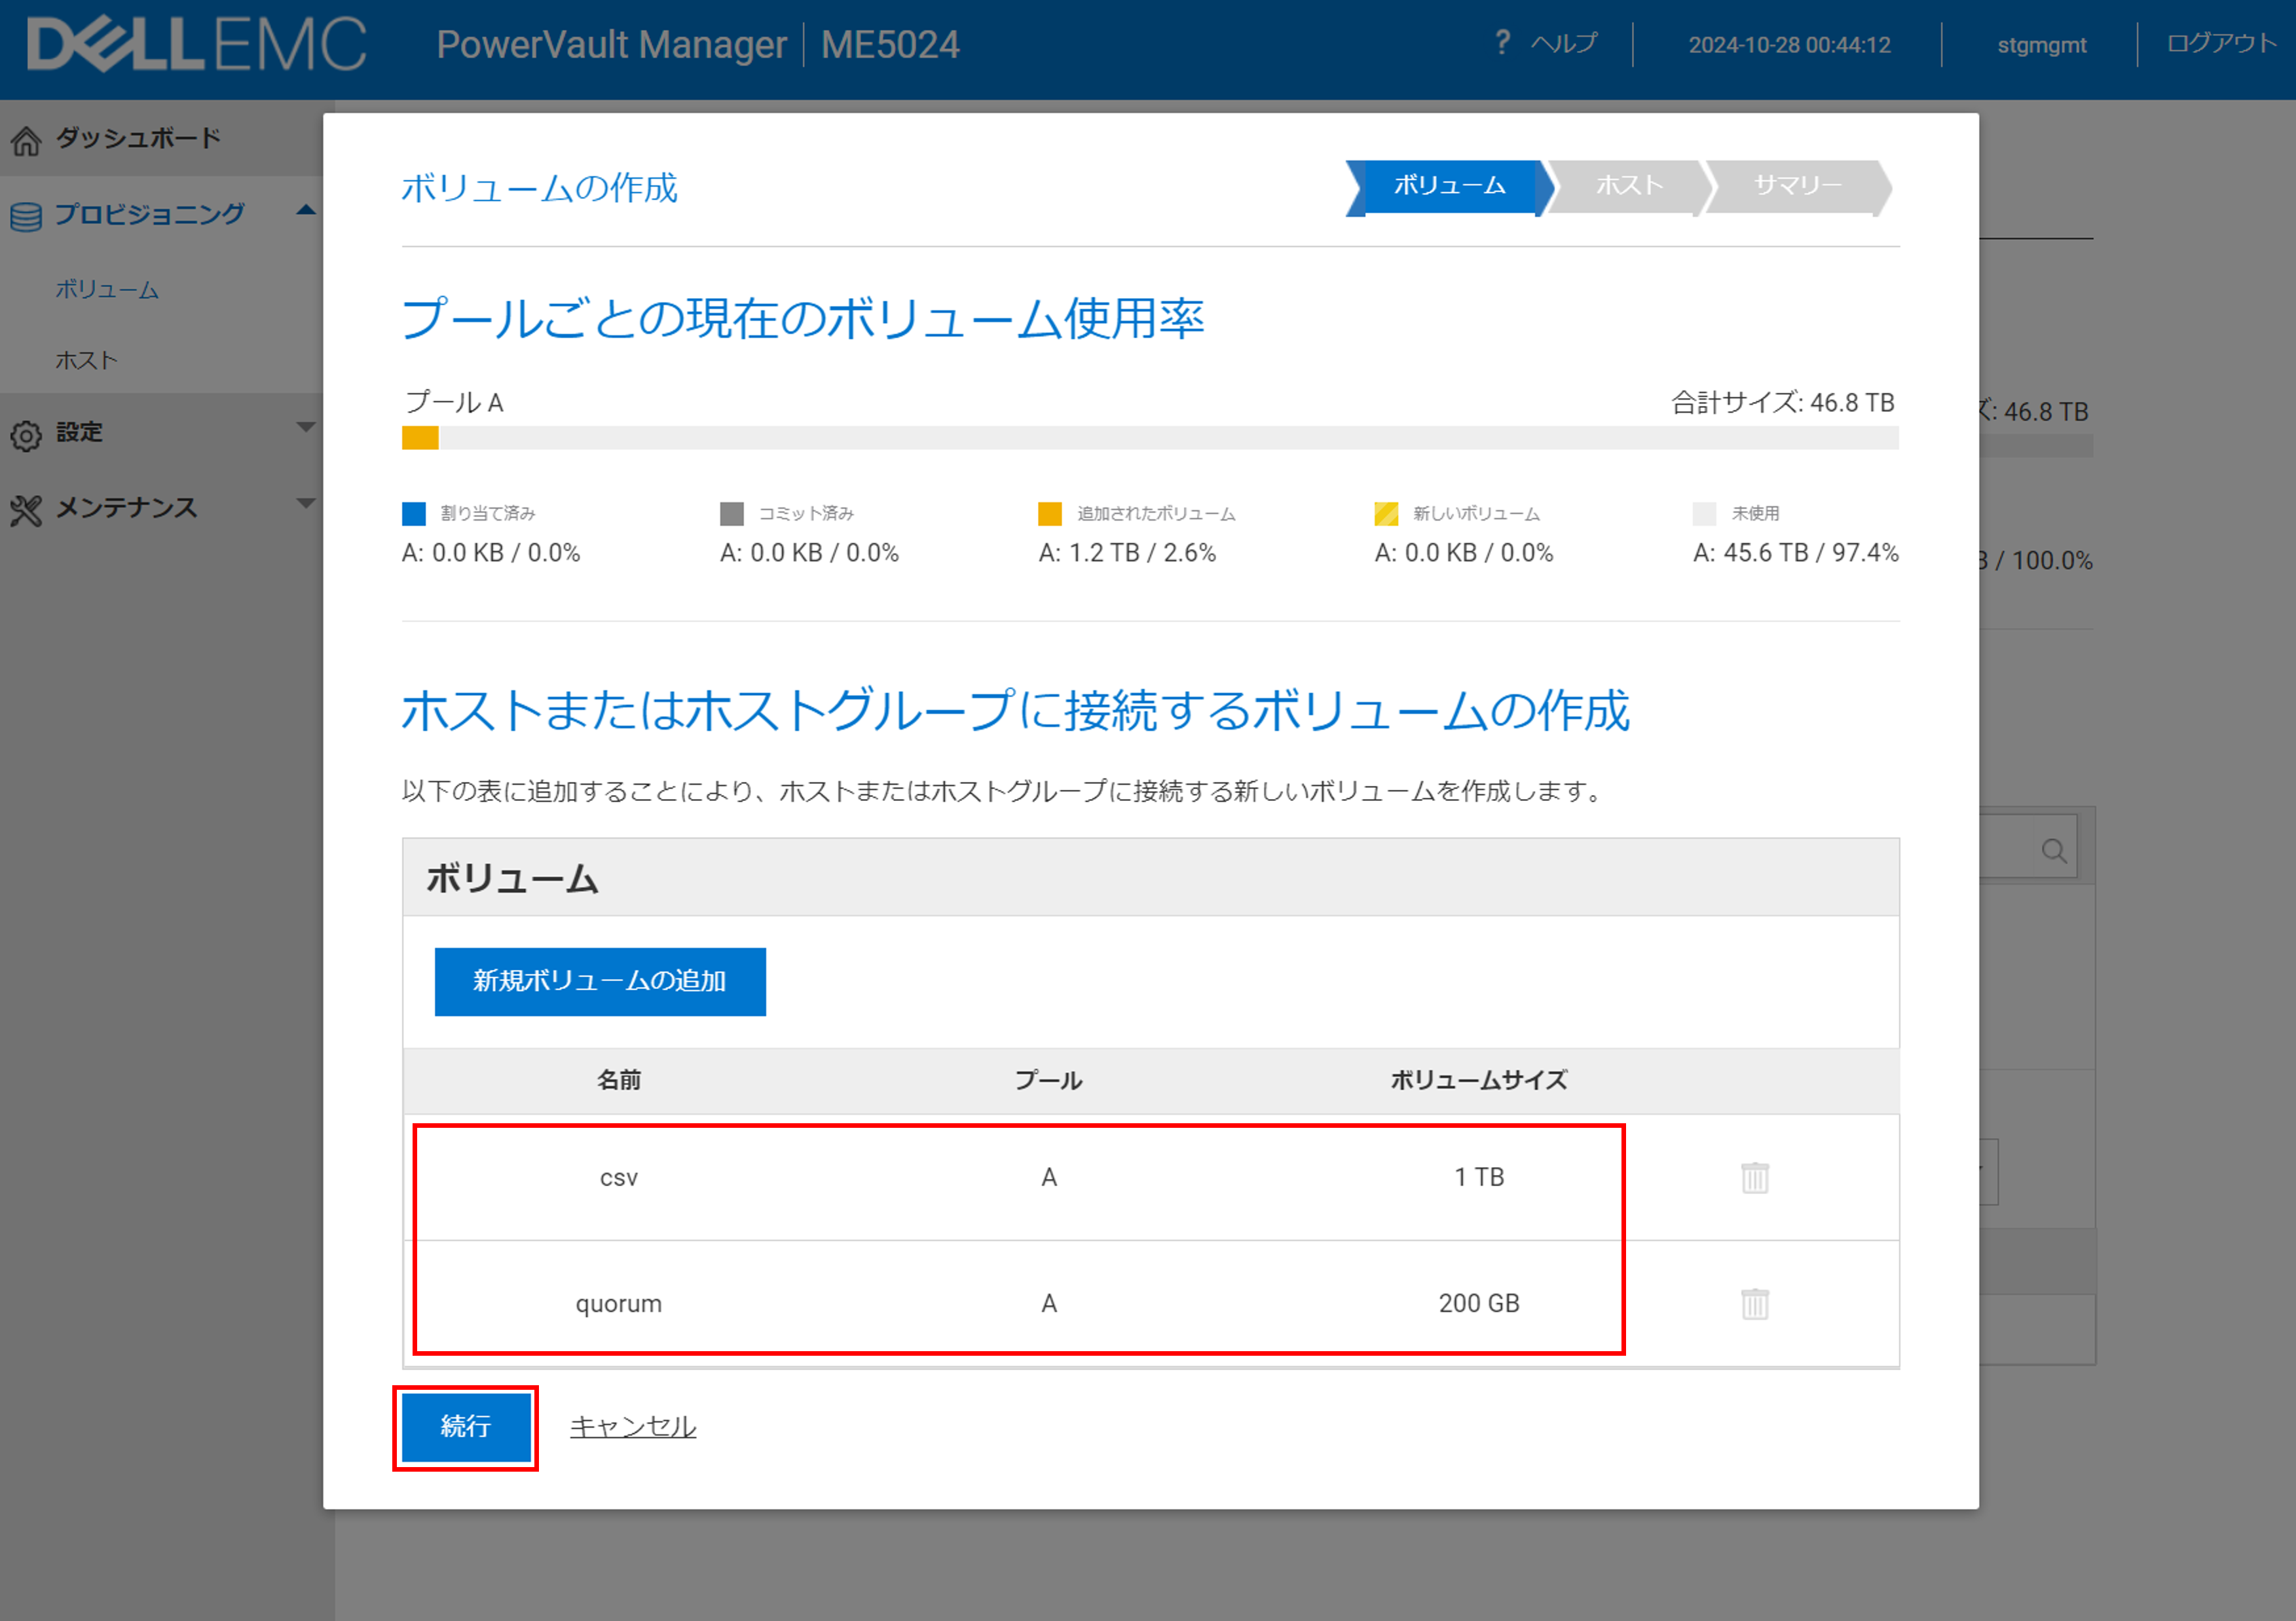Expand the メンテナンス menu arrow

306,503
